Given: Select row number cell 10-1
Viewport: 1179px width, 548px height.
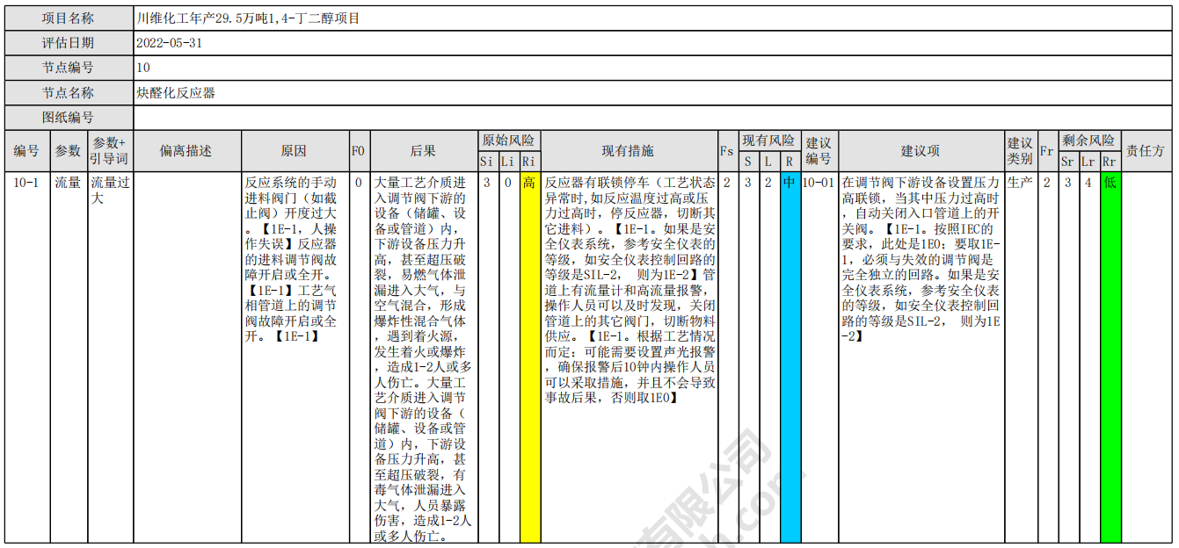Looking at the screenshot, I should [26, 357].
